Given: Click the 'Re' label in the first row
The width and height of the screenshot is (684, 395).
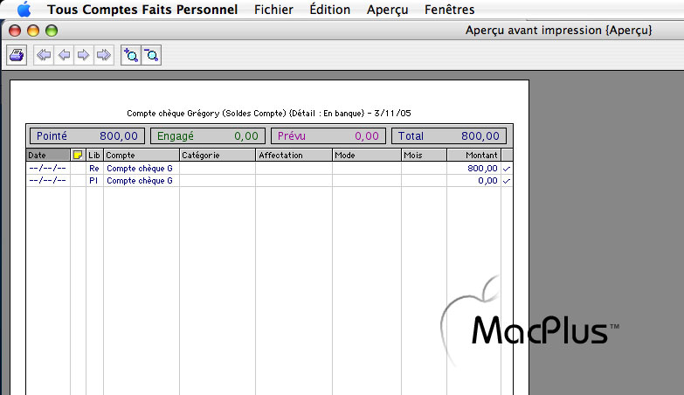Looking at the screenshot, I should point(94,169).
